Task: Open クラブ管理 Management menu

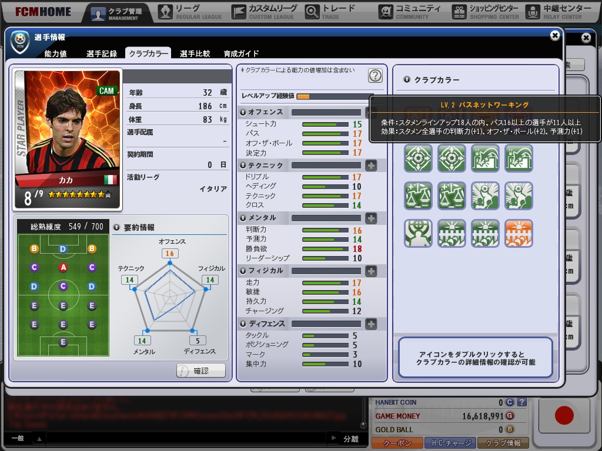Action: [117, 13]
